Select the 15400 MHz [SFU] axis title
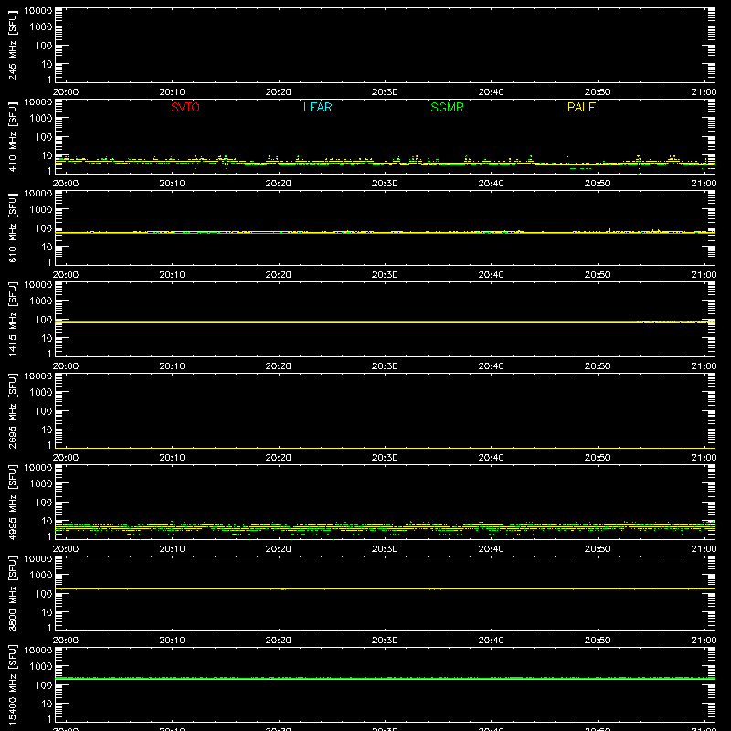The image size is (731, 731). (x=12, y=684)
